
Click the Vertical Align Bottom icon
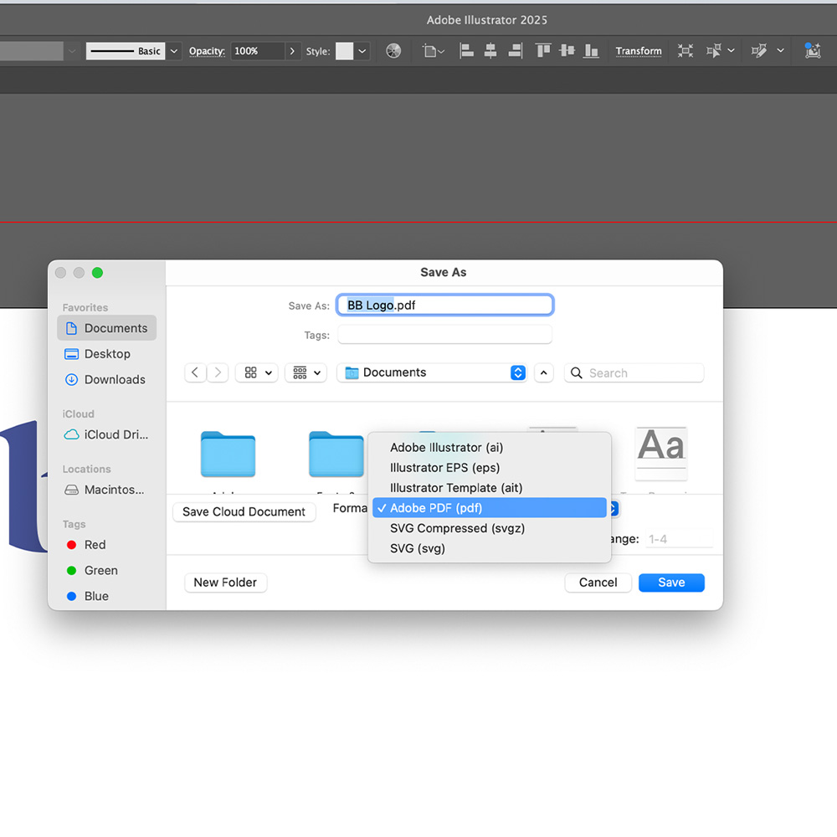coord(591,51)
